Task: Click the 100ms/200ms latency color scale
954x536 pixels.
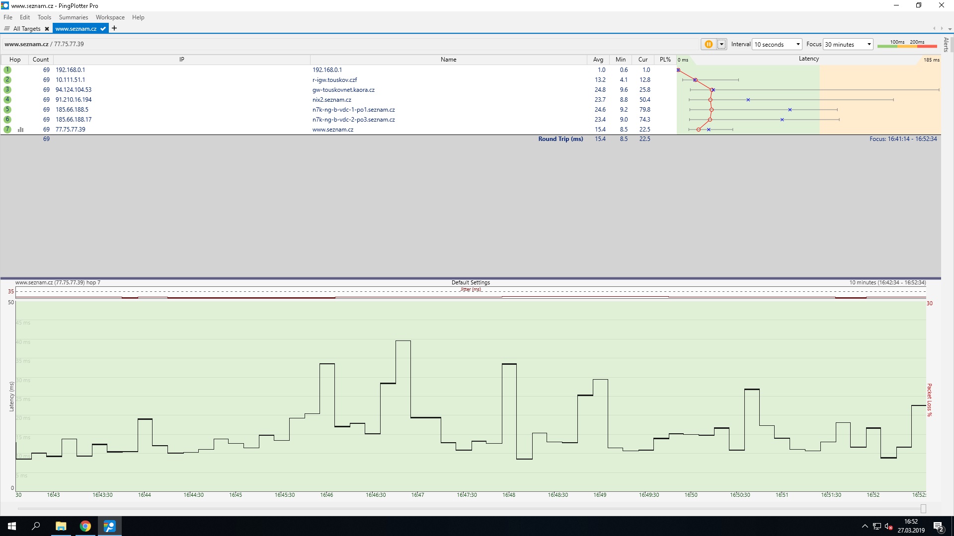Action: 907,44
